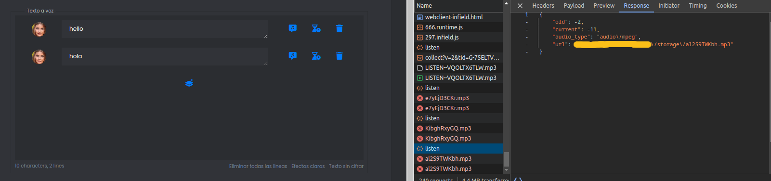Image resolution: width=771 pixels, height=181 pixels.
Task: Switch to the Headers tab
Action: point(543,6)
